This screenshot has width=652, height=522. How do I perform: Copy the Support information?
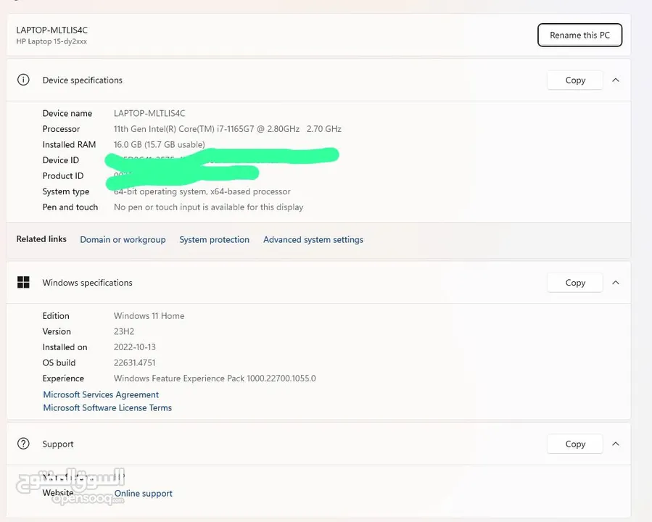point(575,444)
